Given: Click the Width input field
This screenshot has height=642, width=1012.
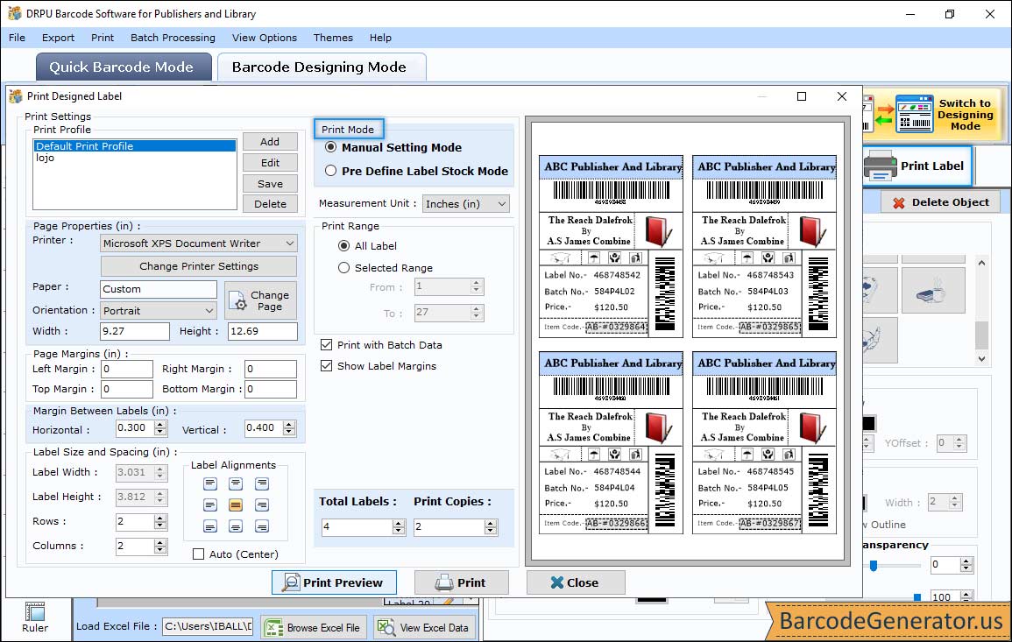Looking at the screenshot, I should tap(135, 331).
